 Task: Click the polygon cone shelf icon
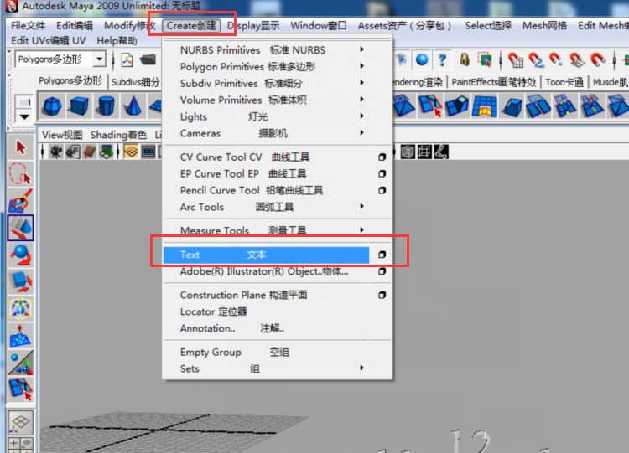coord(133,106)
